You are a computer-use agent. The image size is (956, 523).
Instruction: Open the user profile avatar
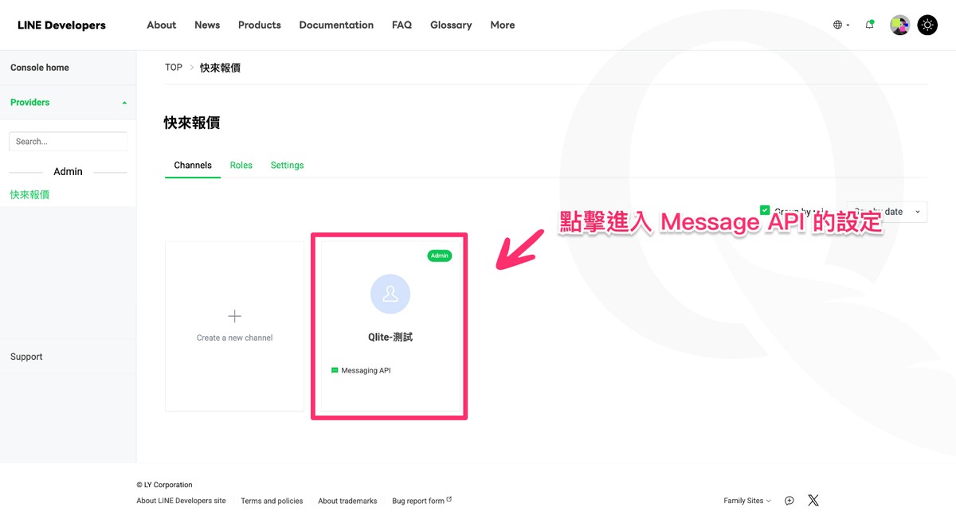pyautogui.click(x=900, y=25)
